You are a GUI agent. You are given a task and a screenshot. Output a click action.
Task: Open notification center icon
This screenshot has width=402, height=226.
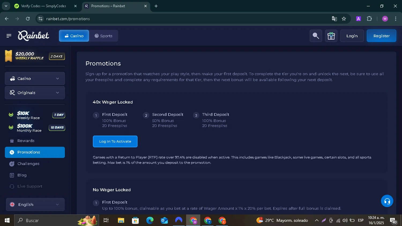tap(393, 221)
